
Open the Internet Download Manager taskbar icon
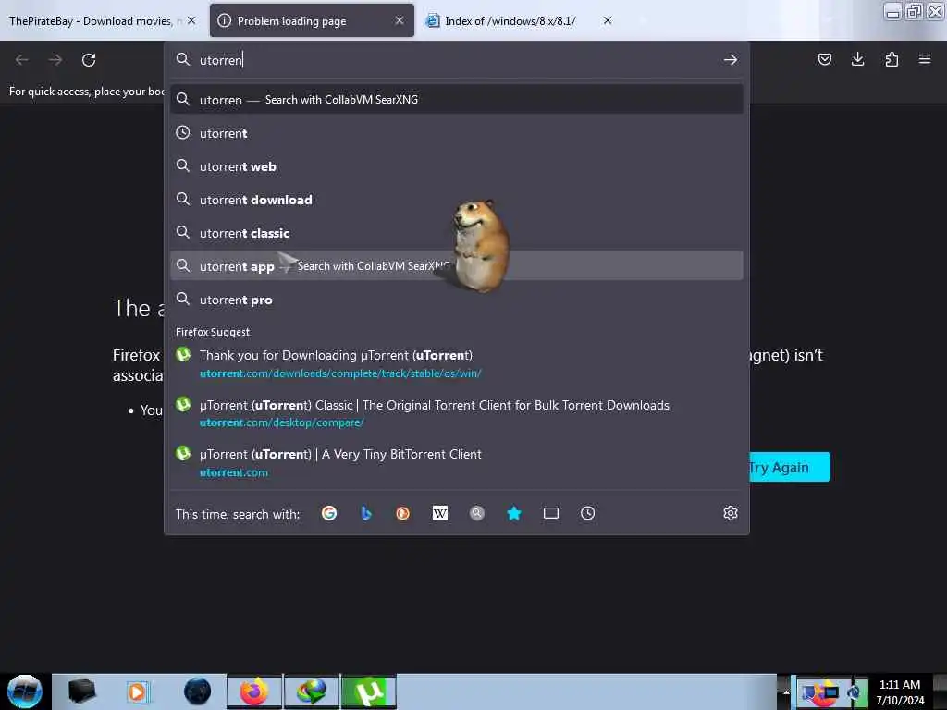click(312, 692)
